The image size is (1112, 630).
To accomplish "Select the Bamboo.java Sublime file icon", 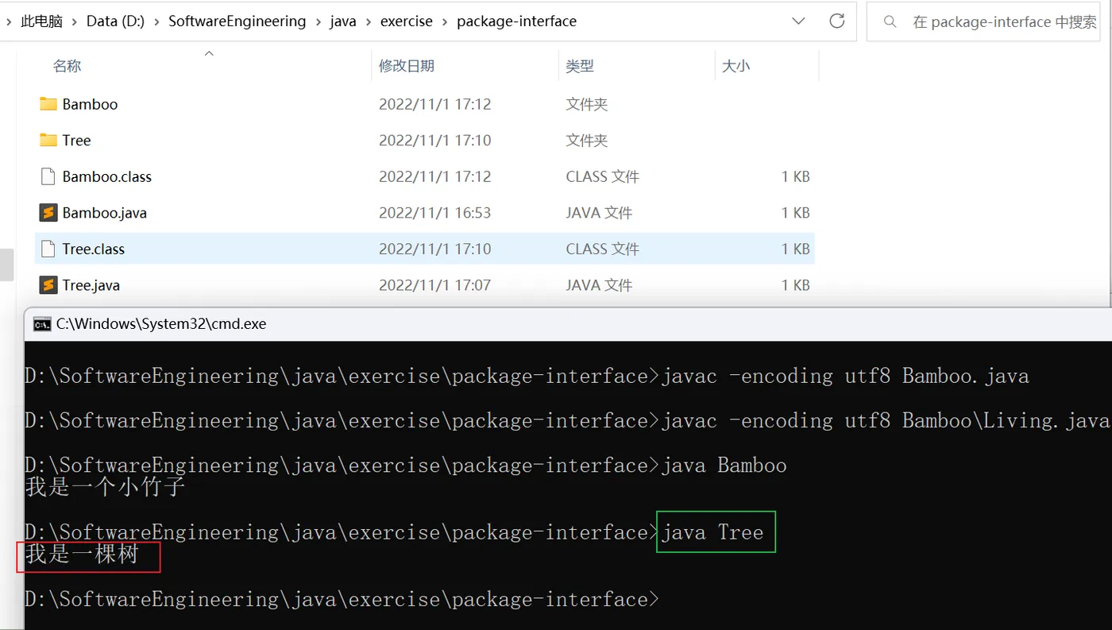I will [x=48, y=213].
